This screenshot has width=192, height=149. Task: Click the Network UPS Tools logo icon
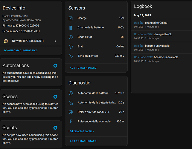click(6, 41)
